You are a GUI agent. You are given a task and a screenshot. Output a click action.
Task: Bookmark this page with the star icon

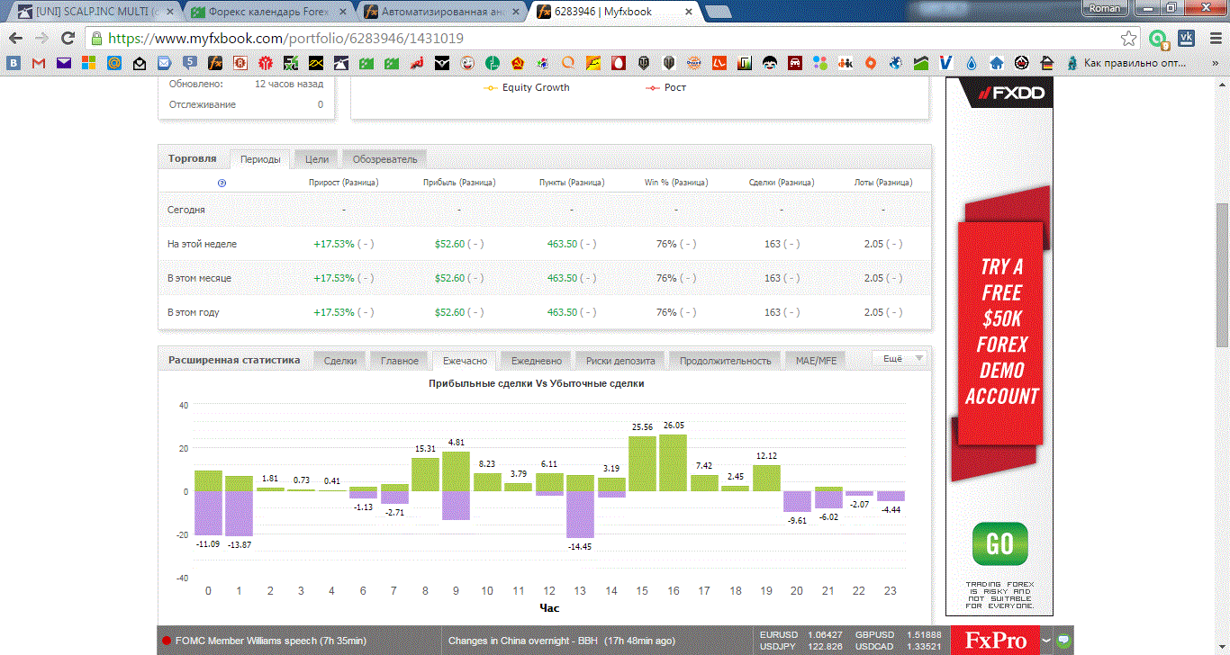pos(1128,39)
